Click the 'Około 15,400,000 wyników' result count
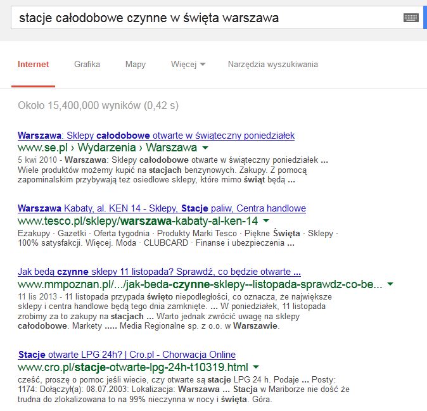 pos(98,106)
